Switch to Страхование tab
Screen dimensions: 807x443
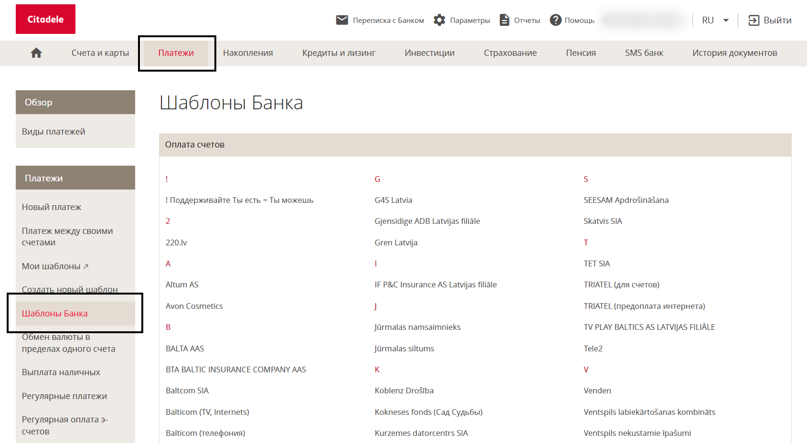[x=510, y=53]
